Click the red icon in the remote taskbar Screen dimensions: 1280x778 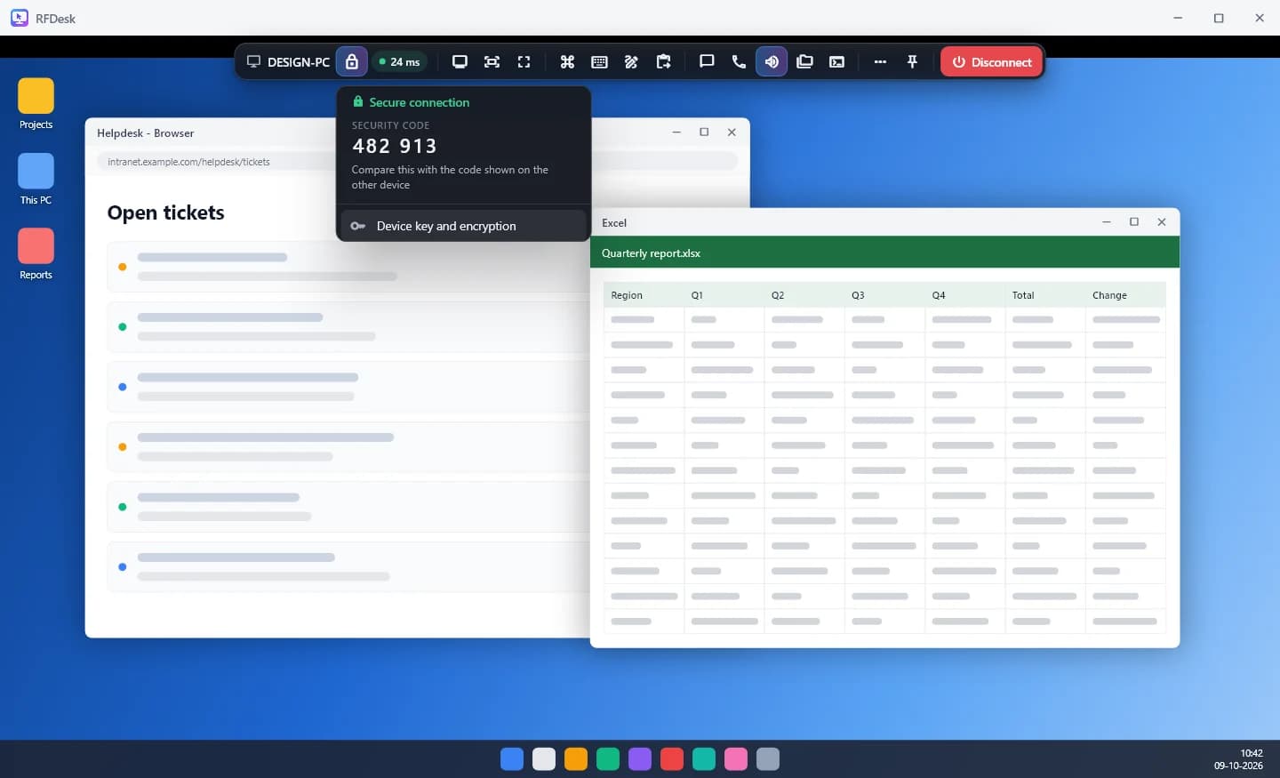672,758
